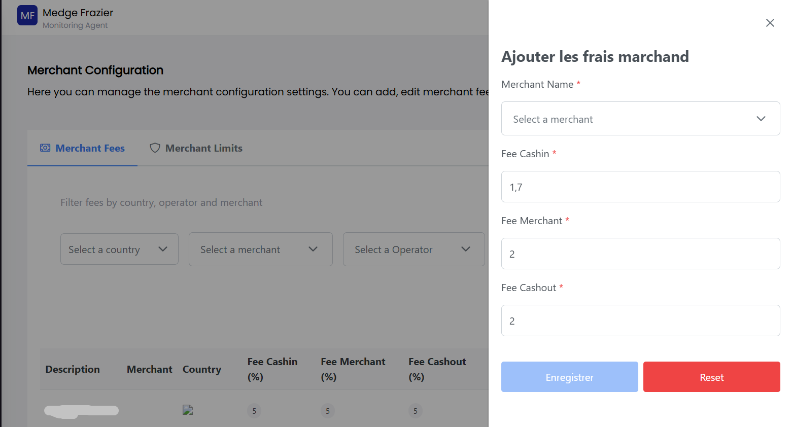Open the Select a merchant filter dropdown
Image resolution: width=792 pixels, height=427 pixels.
[x=260, y=249]
